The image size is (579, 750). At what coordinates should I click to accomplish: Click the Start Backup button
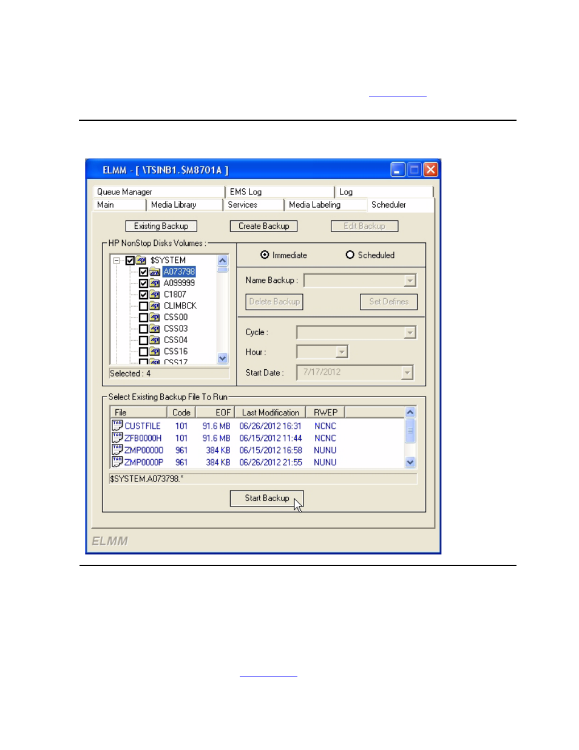[267, 499]
